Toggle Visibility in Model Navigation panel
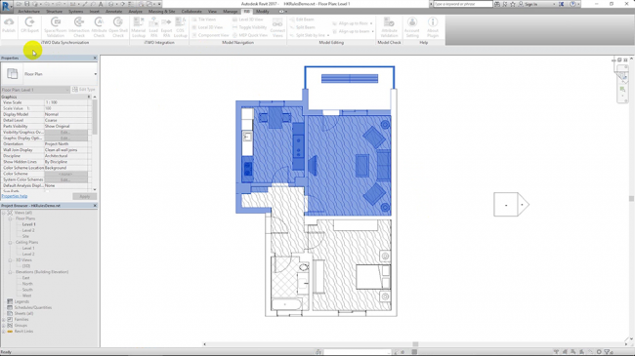The image size is (635, 356). pos(249,27)
